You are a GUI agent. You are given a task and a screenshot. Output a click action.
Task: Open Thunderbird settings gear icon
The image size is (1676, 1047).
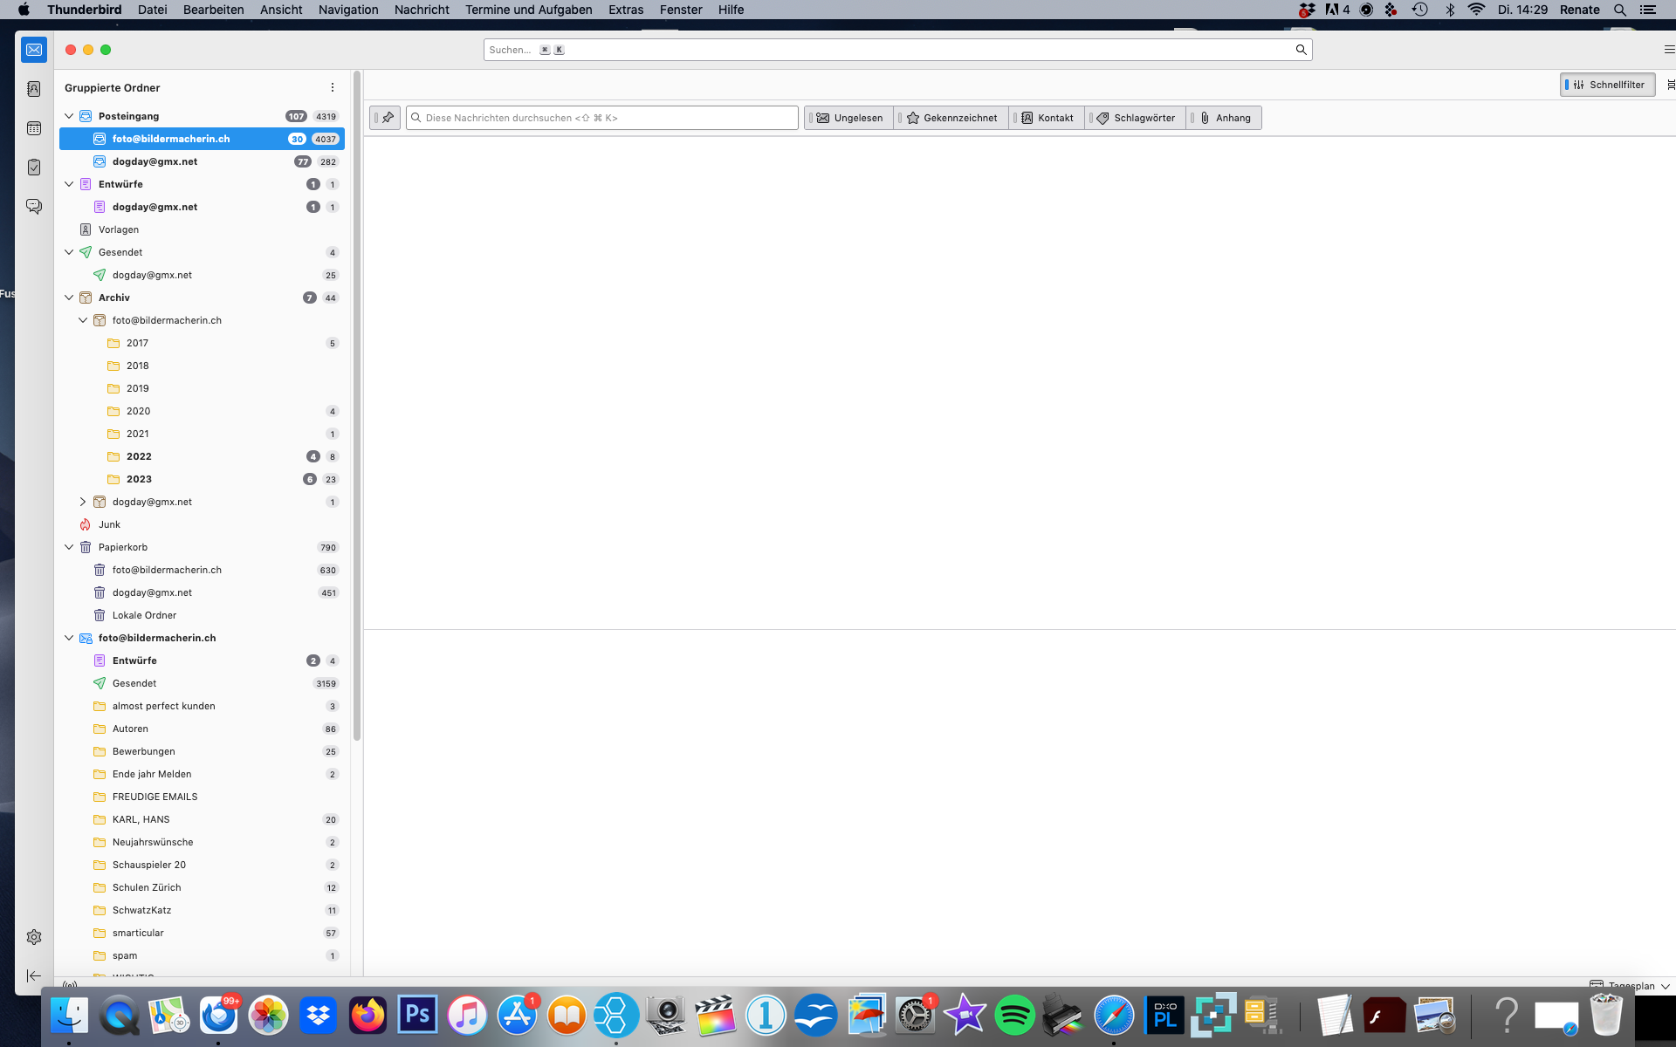click(34, 937)
